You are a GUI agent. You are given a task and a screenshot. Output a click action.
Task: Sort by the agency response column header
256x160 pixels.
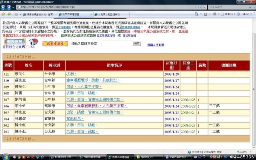pyautogui.click(x=229, y=65)
